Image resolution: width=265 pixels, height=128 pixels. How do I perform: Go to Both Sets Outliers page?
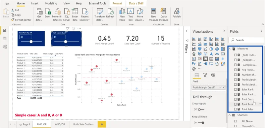[x=83, y=124]
